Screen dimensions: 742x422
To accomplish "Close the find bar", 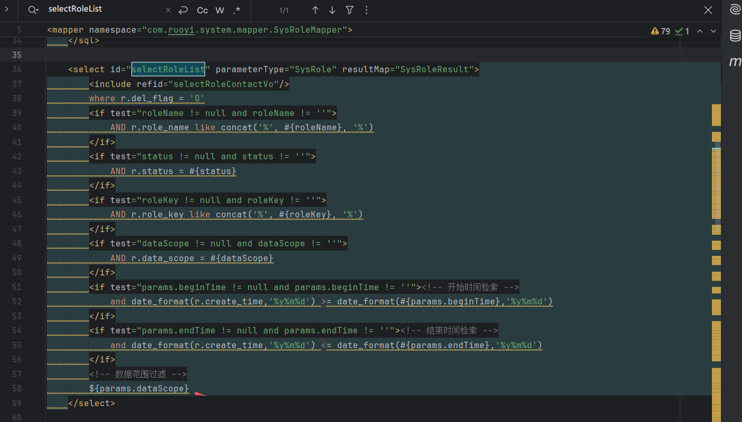I will point(709,10).
